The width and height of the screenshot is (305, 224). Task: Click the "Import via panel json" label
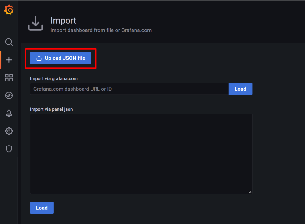tap(51, 109)
